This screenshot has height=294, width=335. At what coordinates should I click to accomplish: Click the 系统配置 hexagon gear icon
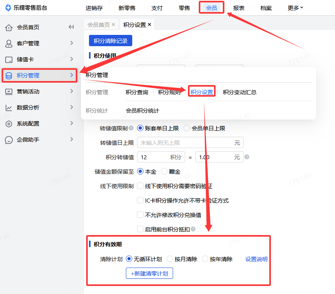pos(9,124)
